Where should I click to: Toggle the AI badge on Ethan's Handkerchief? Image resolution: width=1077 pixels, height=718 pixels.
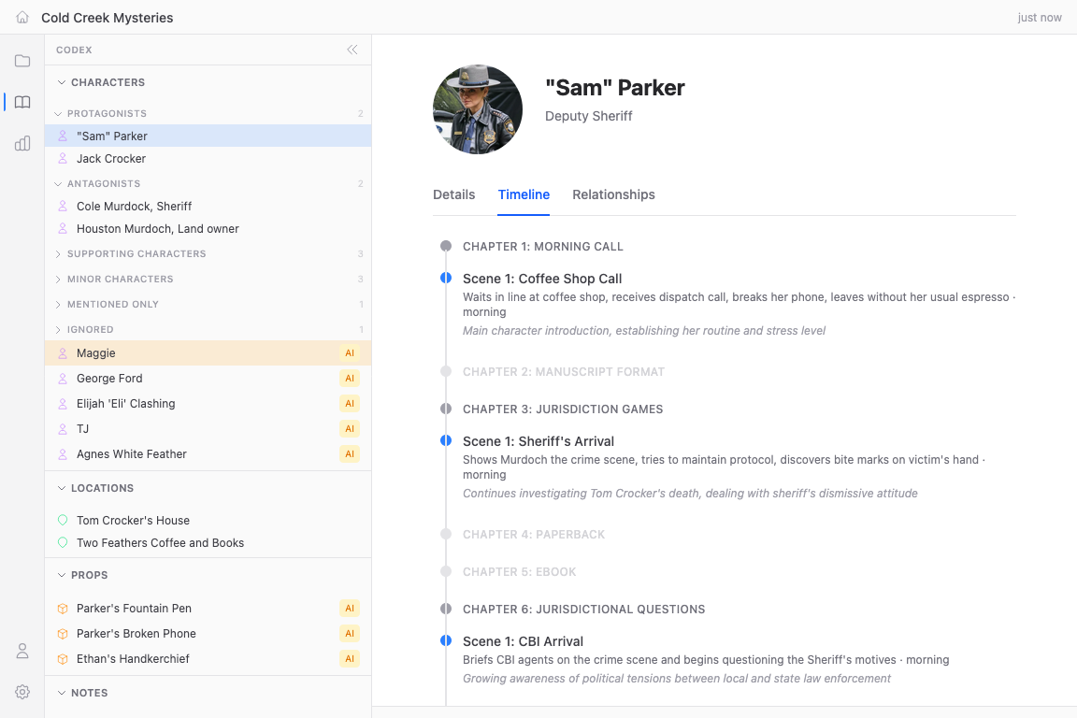pyautogui.click(x=349, y=658)
